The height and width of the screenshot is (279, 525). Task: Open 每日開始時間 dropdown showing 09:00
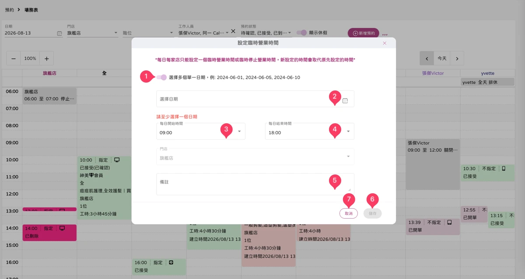coord(201,131)
